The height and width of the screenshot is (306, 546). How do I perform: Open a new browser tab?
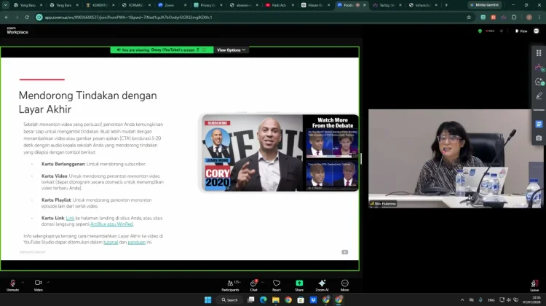point(446,5)
